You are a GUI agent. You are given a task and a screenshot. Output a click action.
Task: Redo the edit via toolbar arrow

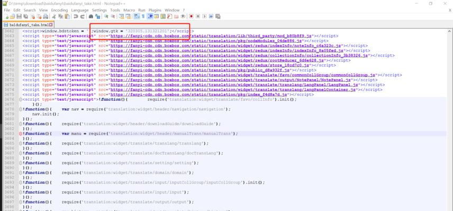click(83, 16)
